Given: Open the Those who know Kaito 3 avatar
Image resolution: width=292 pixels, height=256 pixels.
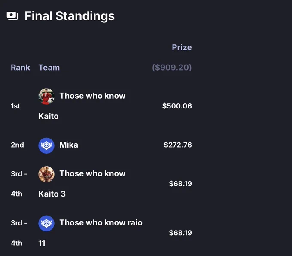Looking at the screenshot, I should pos(46,174).
